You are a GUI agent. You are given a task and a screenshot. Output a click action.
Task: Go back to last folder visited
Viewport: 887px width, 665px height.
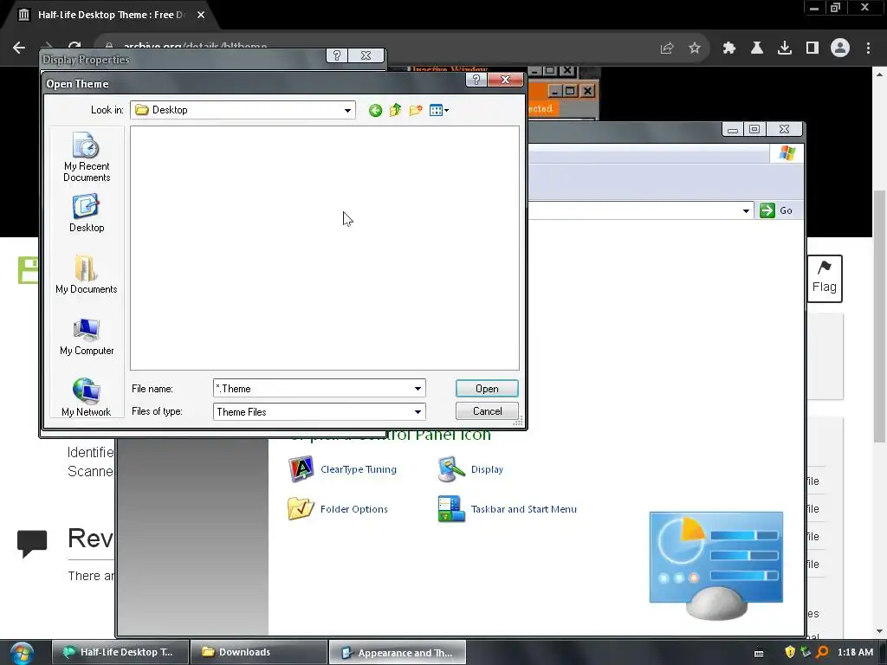(375, 110)
